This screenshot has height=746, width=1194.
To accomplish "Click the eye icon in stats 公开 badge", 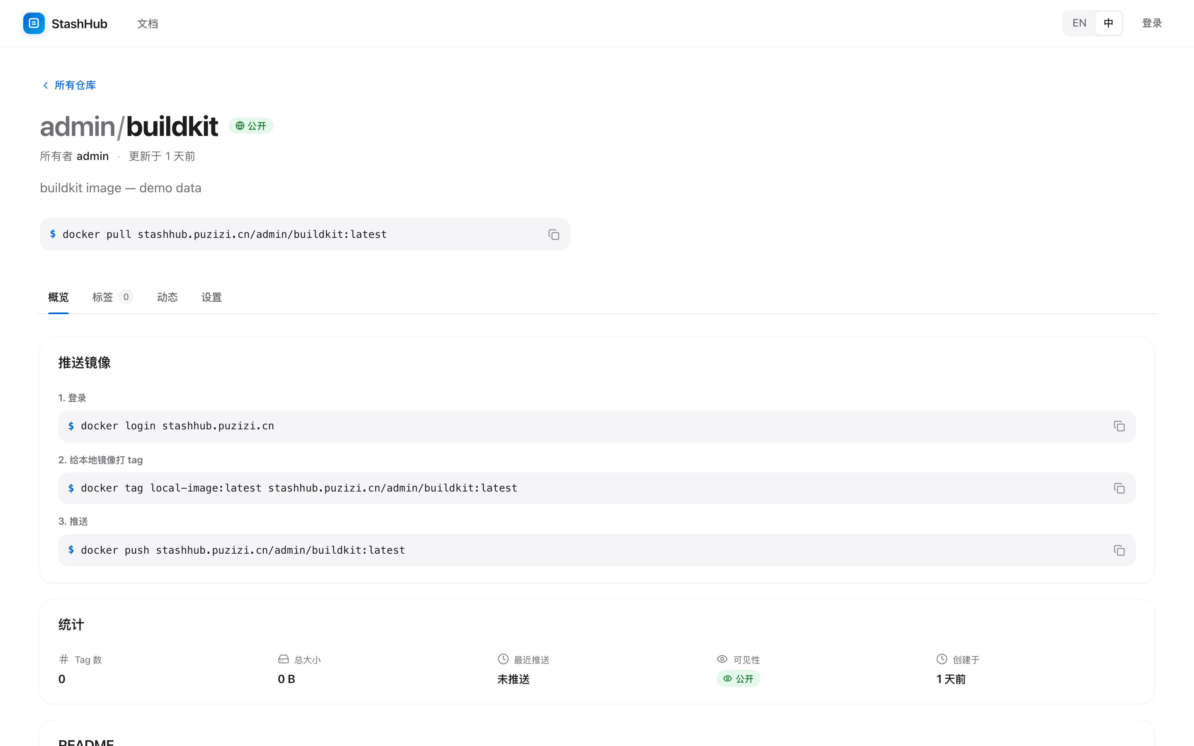I will click(727, 678).
